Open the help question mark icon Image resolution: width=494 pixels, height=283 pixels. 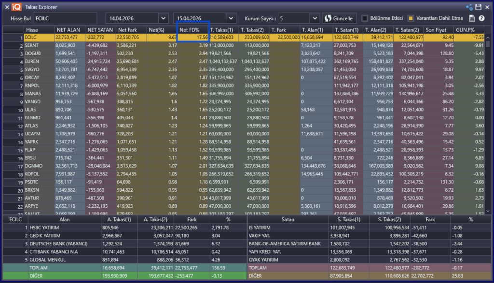pos(482,19)
